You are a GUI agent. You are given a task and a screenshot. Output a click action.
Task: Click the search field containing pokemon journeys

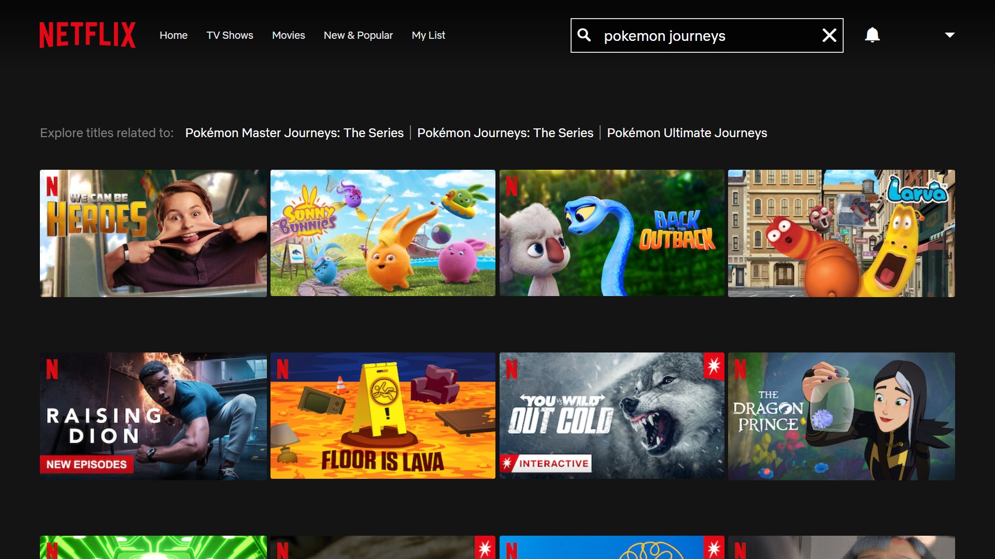tap(707, 35)
